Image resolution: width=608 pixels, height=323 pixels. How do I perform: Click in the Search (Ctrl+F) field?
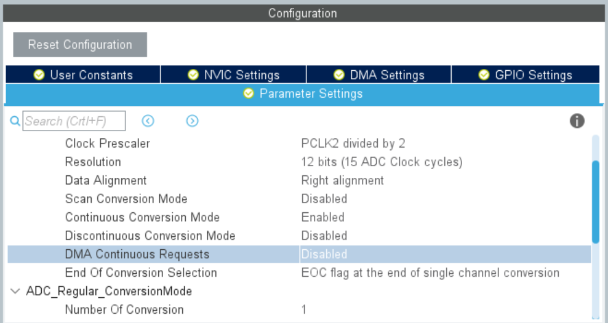[x=74, y=121]
